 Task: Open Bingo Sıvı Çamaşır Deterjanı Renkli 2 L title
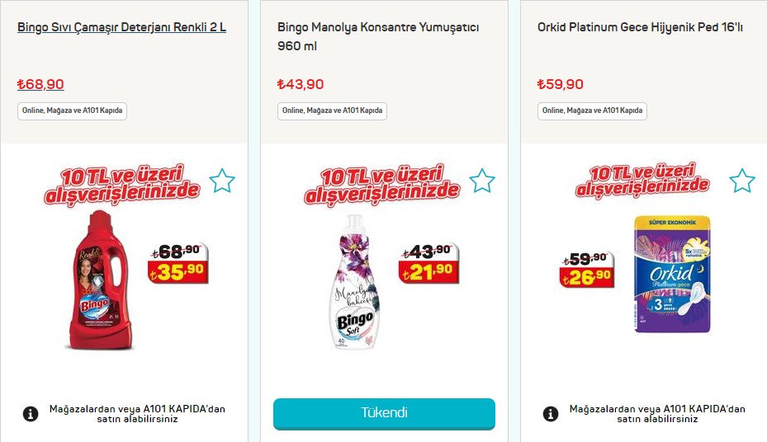(x=122, y=27)
